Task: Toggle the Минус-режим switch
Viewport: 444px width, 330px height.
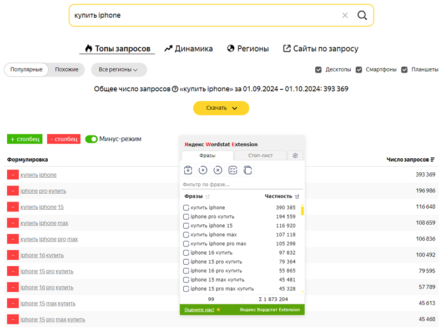Action: click(91, 139)
